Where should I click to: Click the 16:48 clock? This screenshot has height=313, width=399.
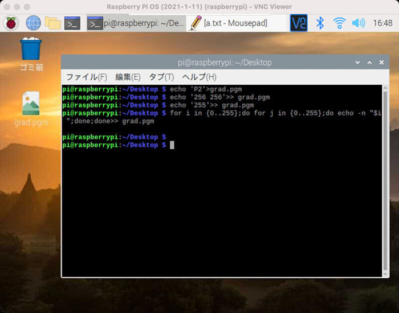(382, 23)
